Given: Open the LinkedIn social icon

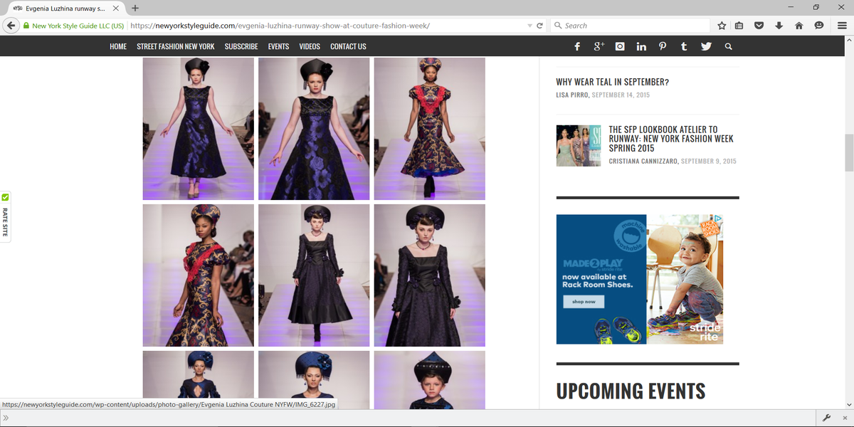Looking at the screenshot, I should [x=641, y=46].
